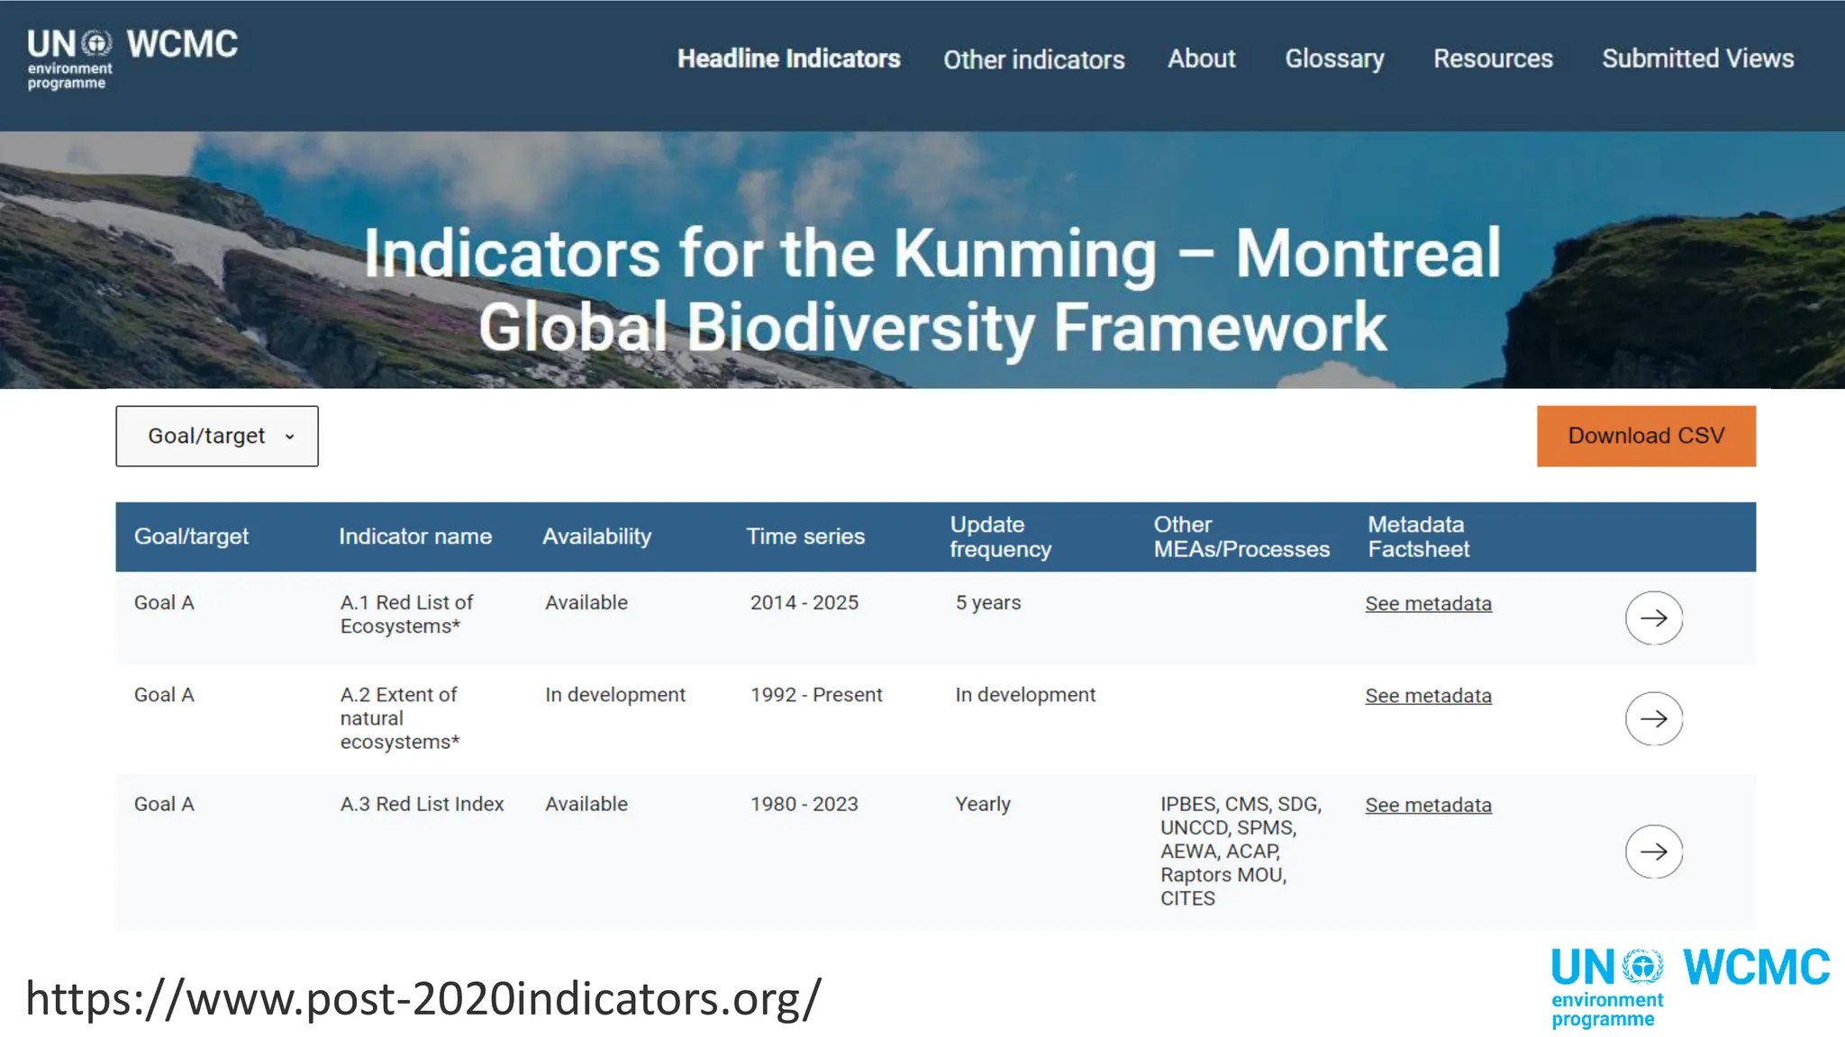Click the Metadata Factsheet column header
The height and width of the screenshot is (1037, 1845).
pos(1418,537)
